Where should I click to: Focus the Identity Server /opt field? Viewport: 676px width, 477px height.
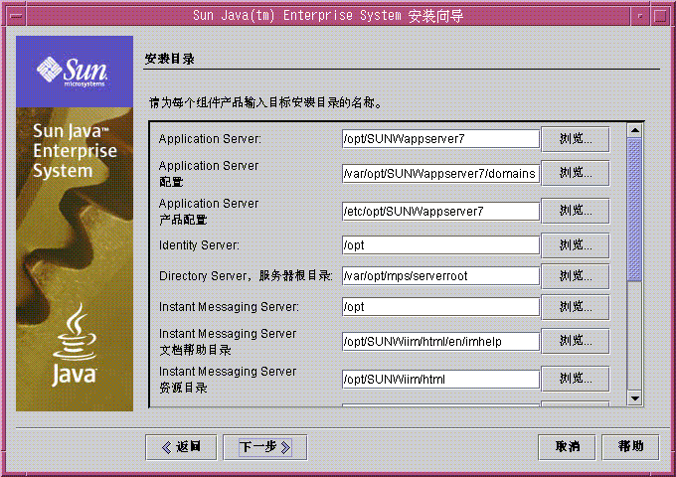pyautogui.click(x=440, y=245)
